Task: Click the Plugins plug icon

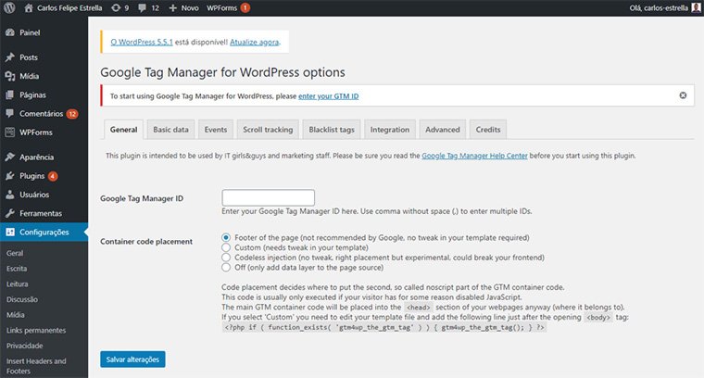Action: [x=10, y=175]
